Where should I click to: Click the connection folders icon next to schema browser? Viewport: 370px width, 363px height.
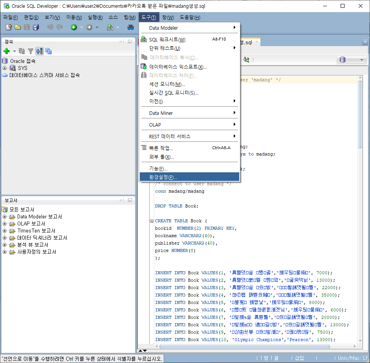(x=49, y=51)
